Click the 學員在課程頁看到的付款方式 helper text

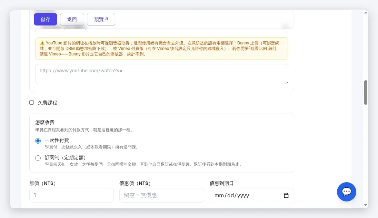[84, 130]
